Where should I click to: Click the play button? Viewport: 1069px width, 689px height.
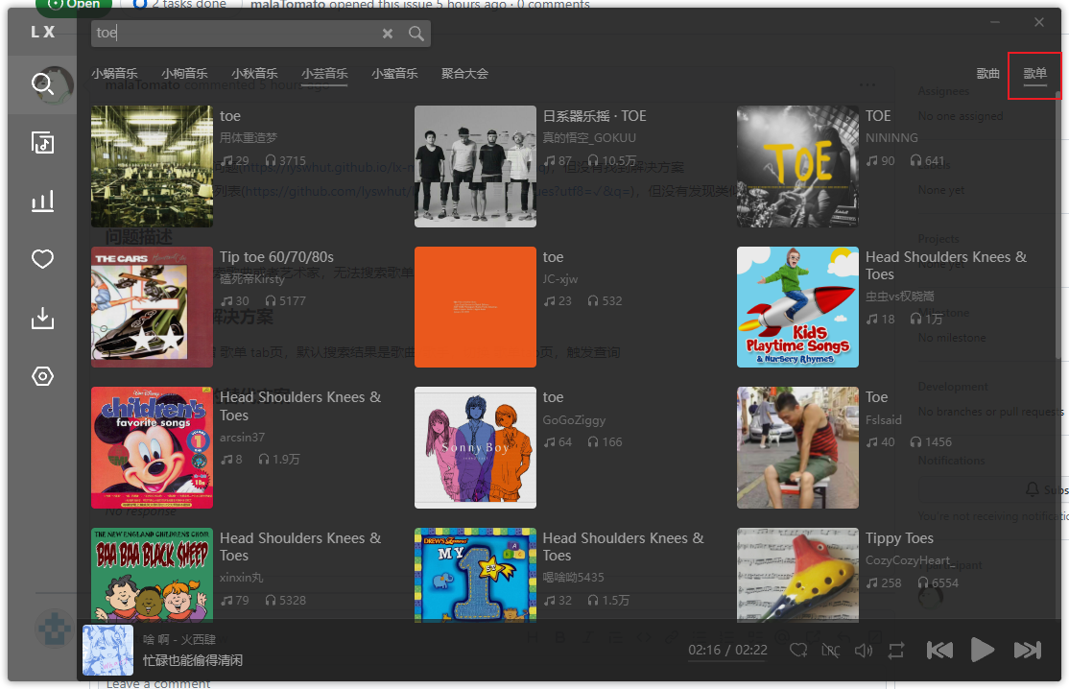pyautogui.click(x=983, y=650)
